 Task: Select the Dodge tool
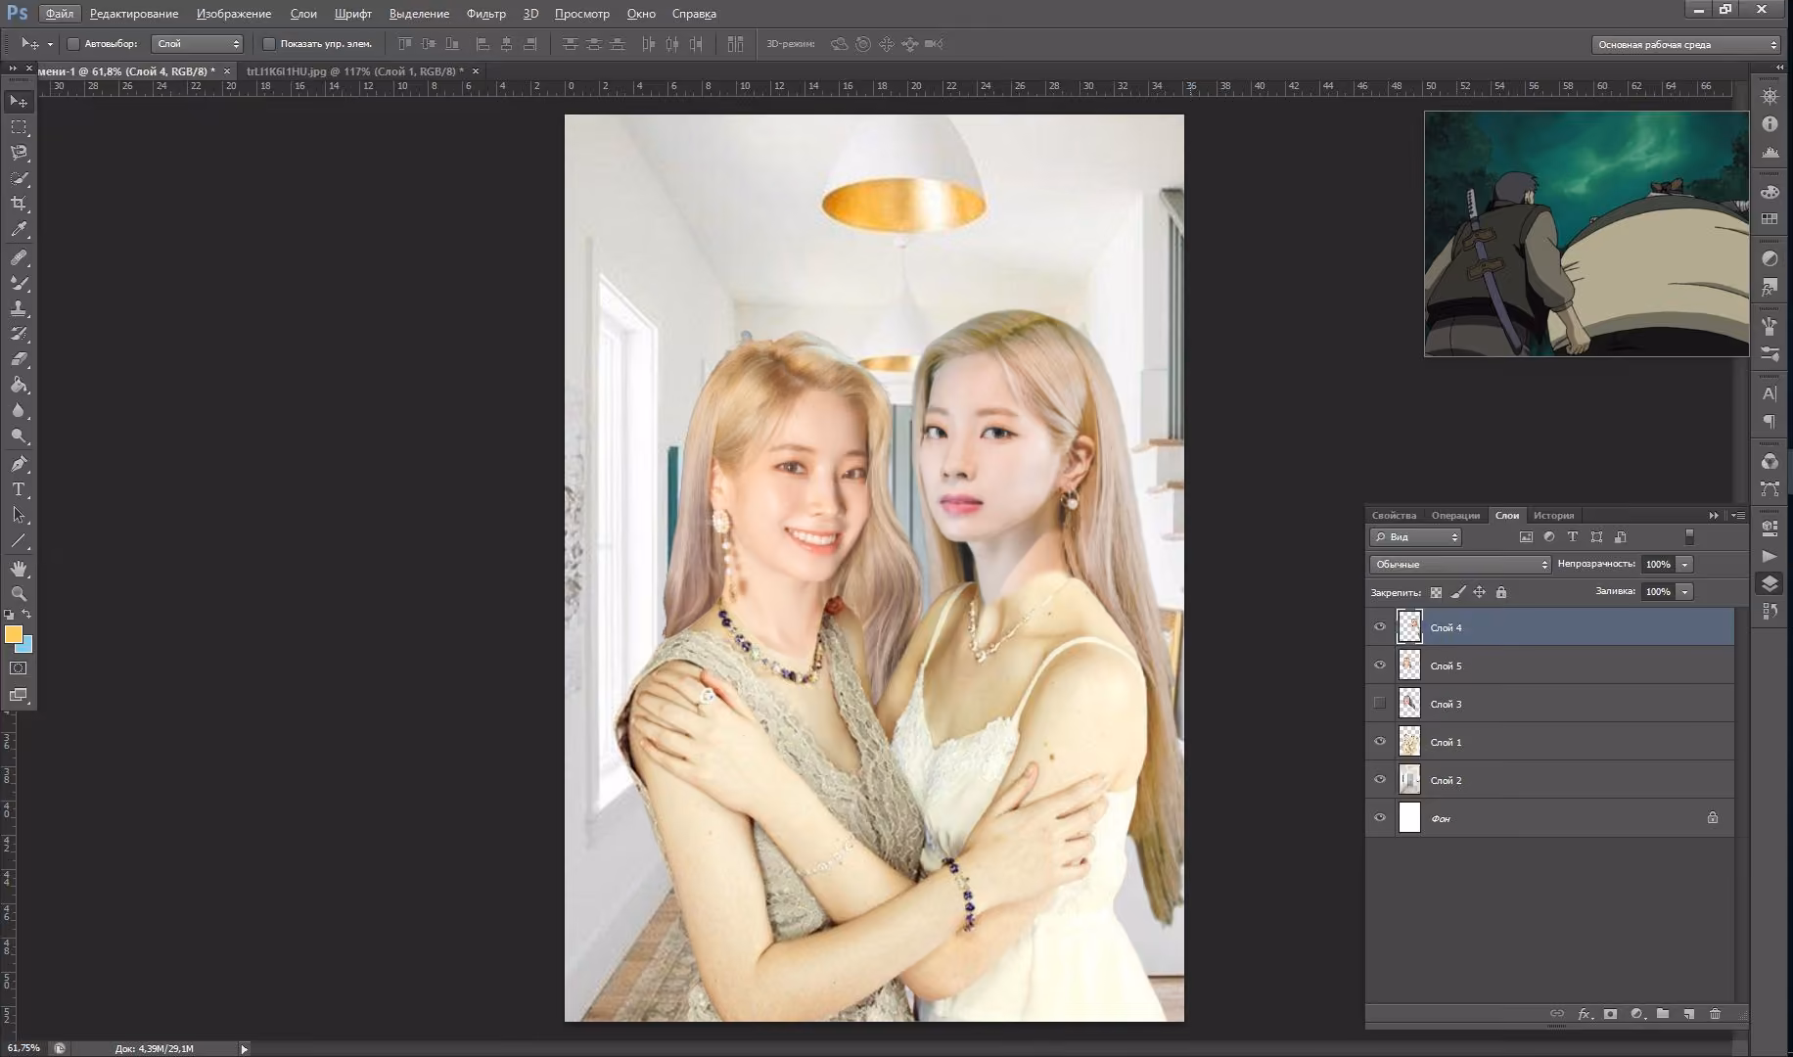19,436
